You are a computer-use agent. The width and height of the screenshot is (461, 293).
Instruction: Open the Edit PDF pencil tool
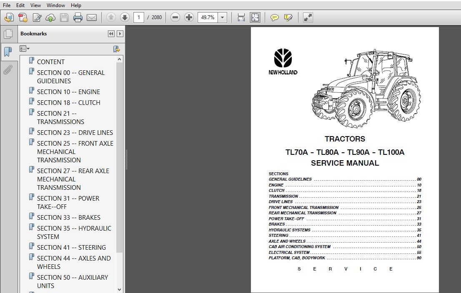(x=37, y=17)
